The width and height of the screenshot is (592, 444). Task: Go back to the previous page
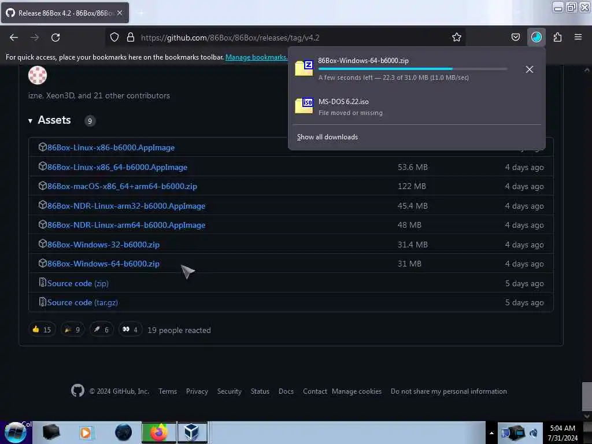(14, 38)
